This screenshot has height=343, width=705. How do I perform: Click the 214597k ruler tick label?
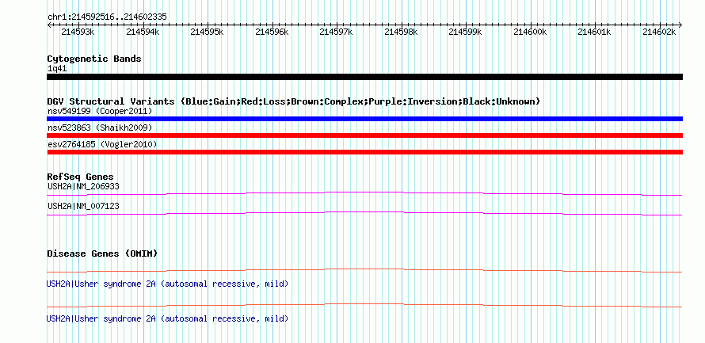(336, 32)
